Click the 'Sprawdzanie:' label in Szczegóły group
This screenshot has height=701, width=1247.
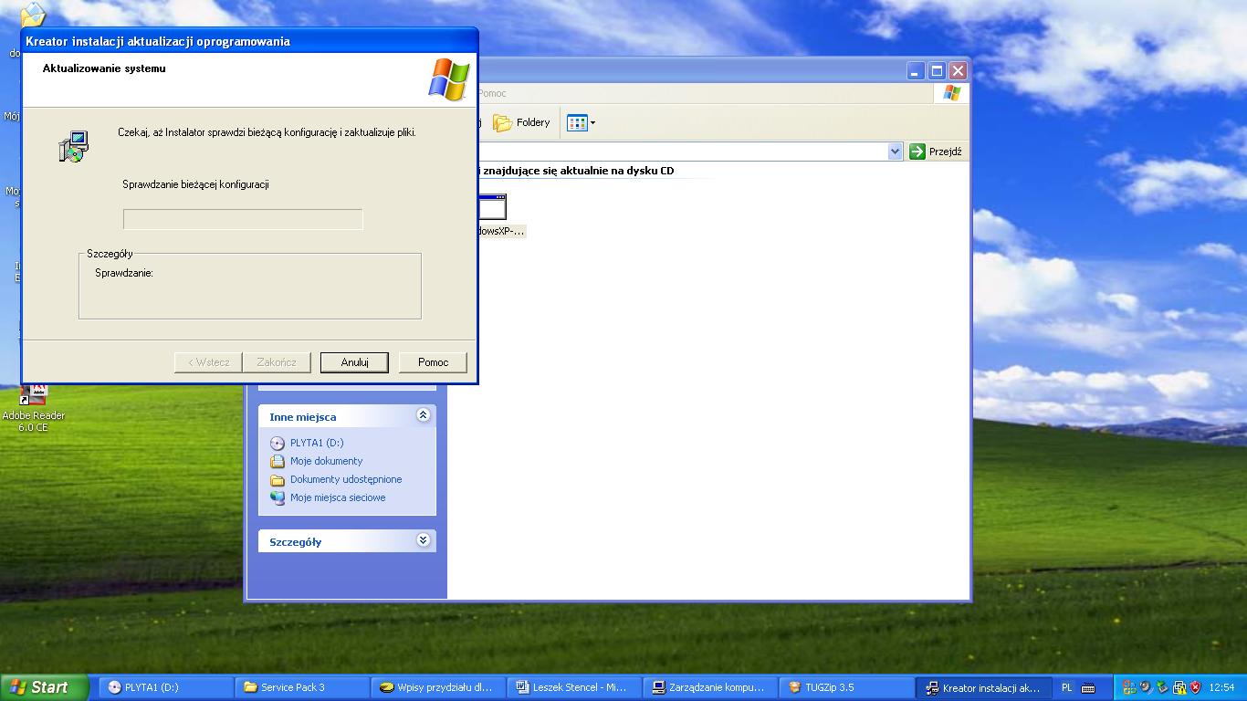point(124,273)
